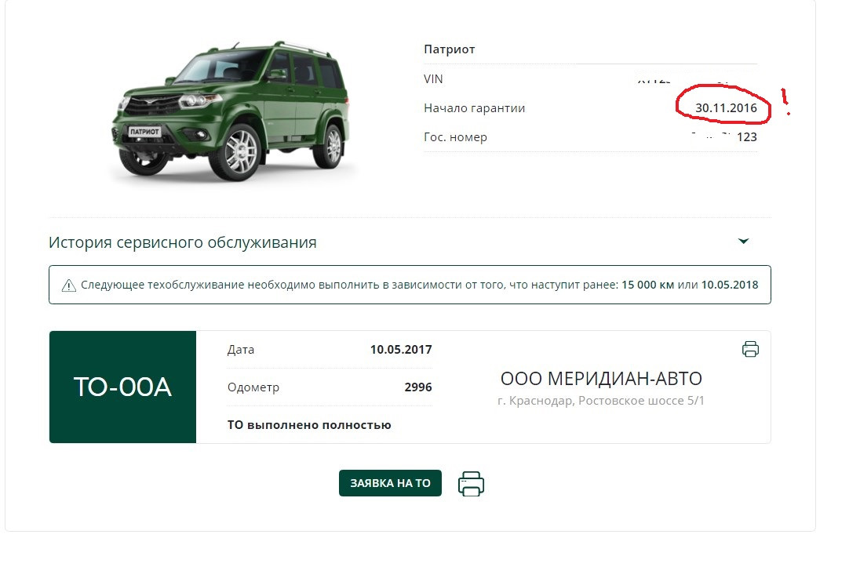Collapse История сервисного обслуживания chevron

coord(743,242)
